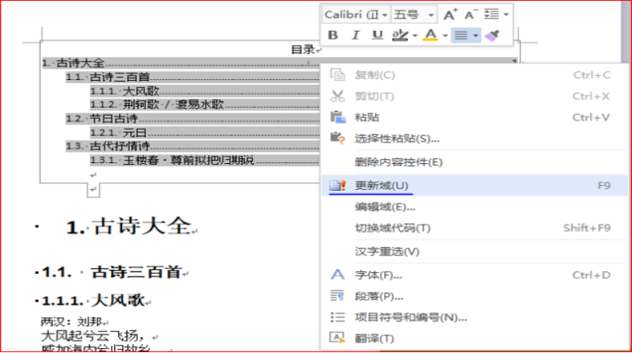This screenshot has width=632, height=353.
Task: Open 项目符号和编号(N)... menu entry
Action: click(475, 318)
